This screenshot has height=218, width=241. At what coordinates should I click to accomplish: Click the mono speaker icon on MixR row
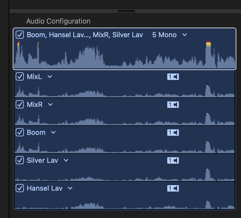point(173,105)
